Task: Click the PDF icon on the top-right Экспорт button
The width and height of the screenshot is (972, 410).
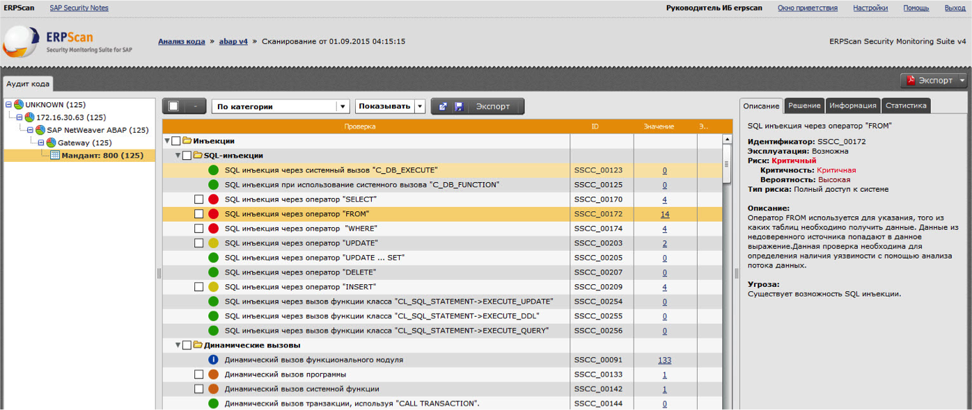Action: click(911, 81)
